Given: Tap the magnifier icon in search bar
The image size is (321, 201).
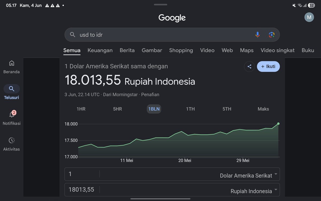Looking at the screenshot, I should coord(72,35).
